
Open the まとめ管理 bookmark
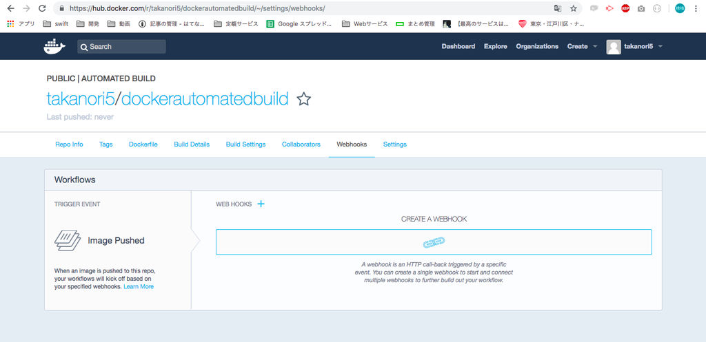[415, 24]
